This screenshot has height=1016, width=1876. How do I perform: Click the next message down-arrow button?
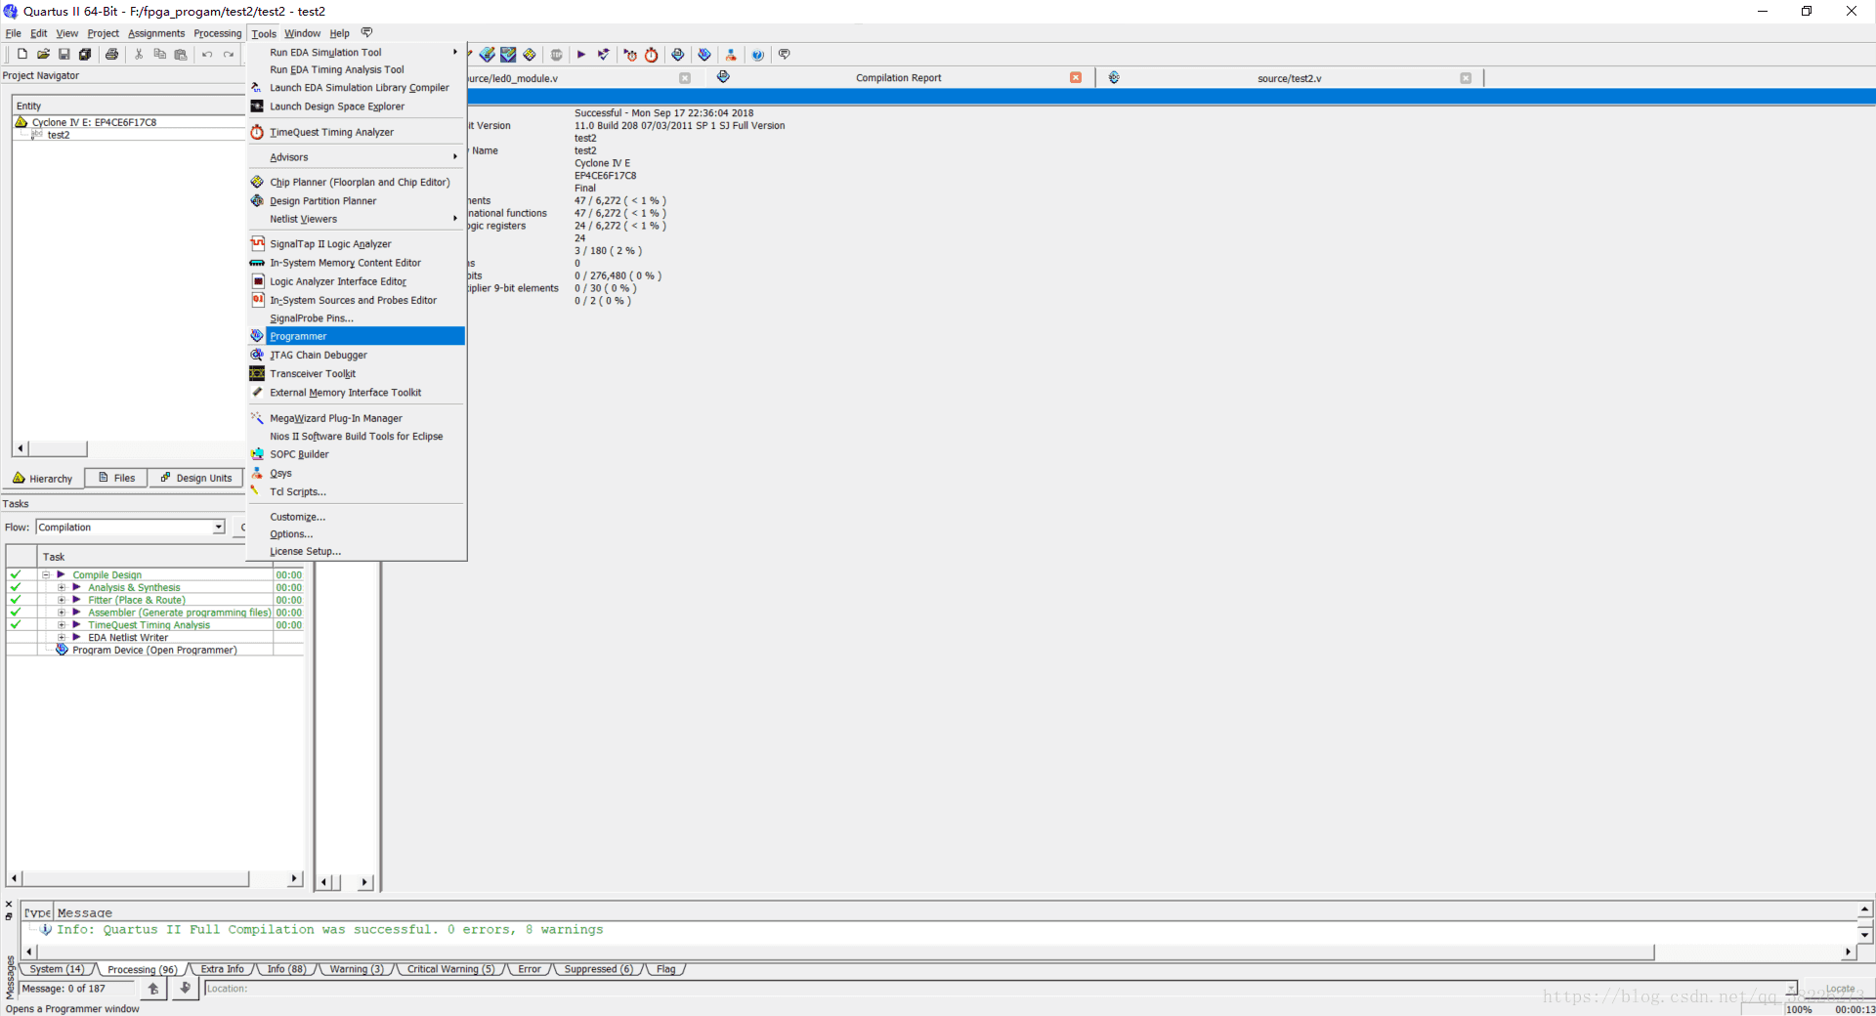click(185, 989)
